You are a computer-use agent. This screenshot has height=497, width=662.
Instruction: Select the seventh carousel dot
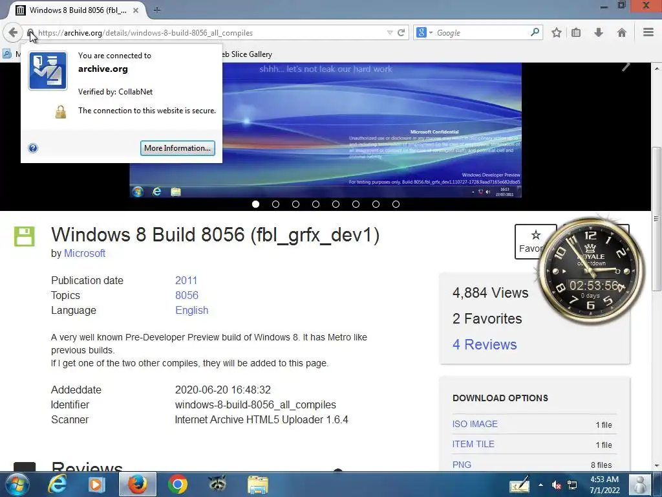click(376, 204)
